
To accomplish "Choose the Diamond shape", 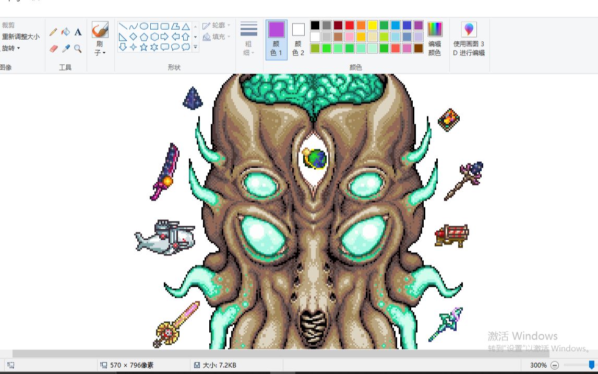I will coord(133,37).
